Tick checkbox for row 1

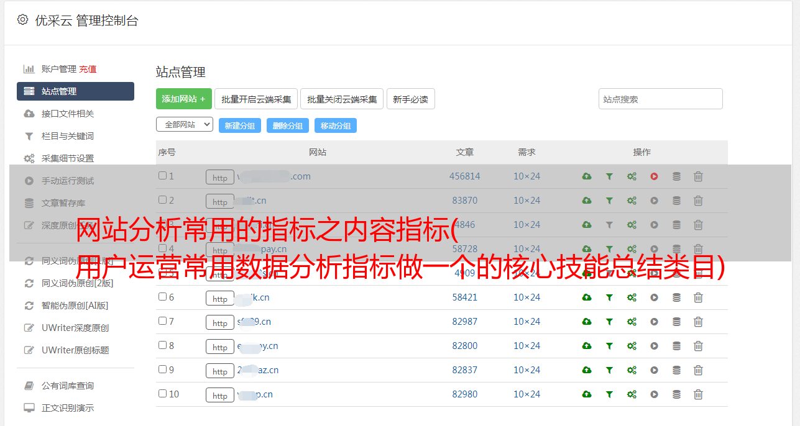click(162, 176)
